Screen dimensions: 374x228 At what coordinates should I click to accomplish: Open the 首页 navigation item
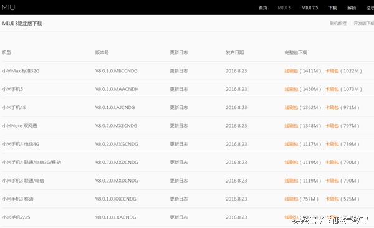(x=263, y=8)
